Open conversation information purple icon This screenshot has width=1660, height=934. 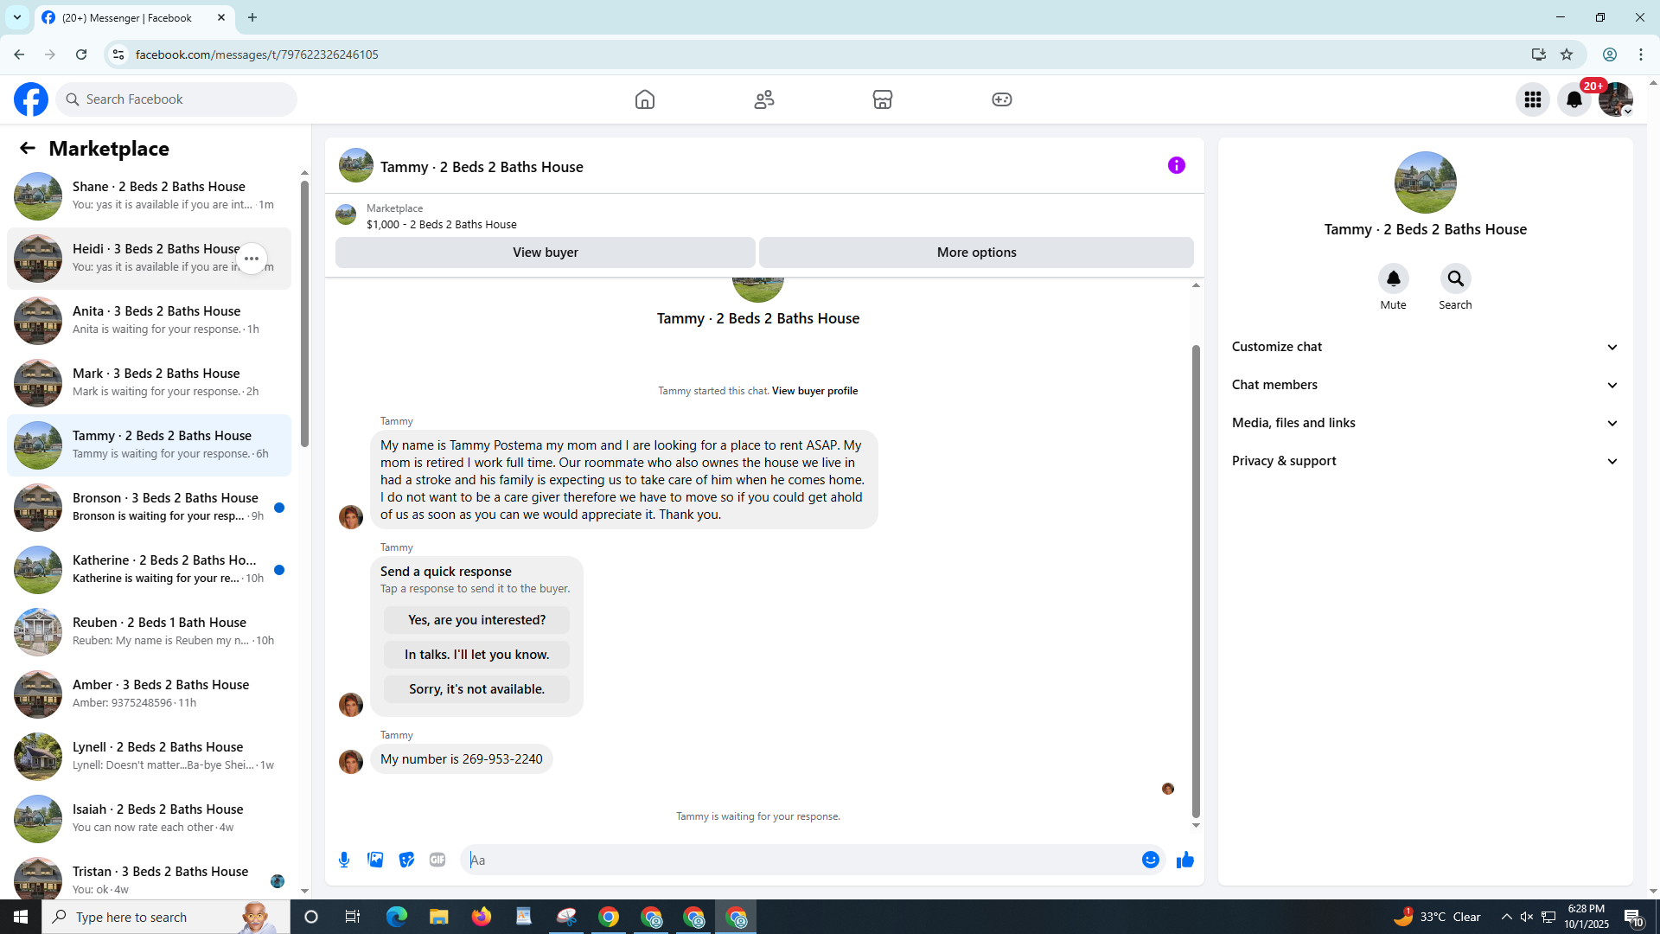[1177, 165]
